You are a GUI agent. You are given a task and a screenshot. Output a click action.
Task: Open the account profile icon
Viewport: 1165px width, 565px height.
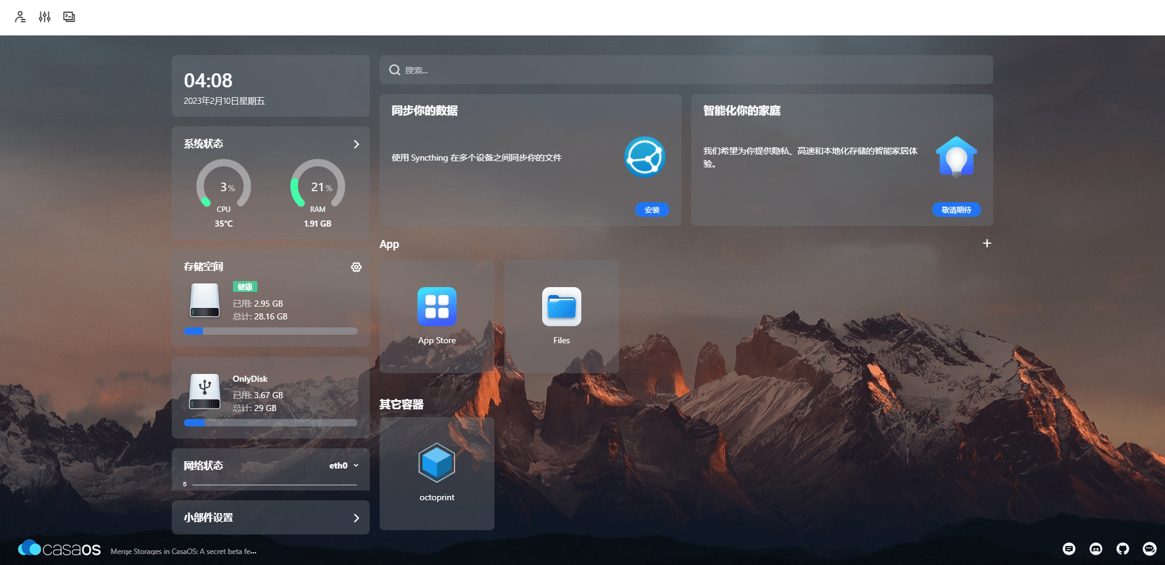point(20,17)
